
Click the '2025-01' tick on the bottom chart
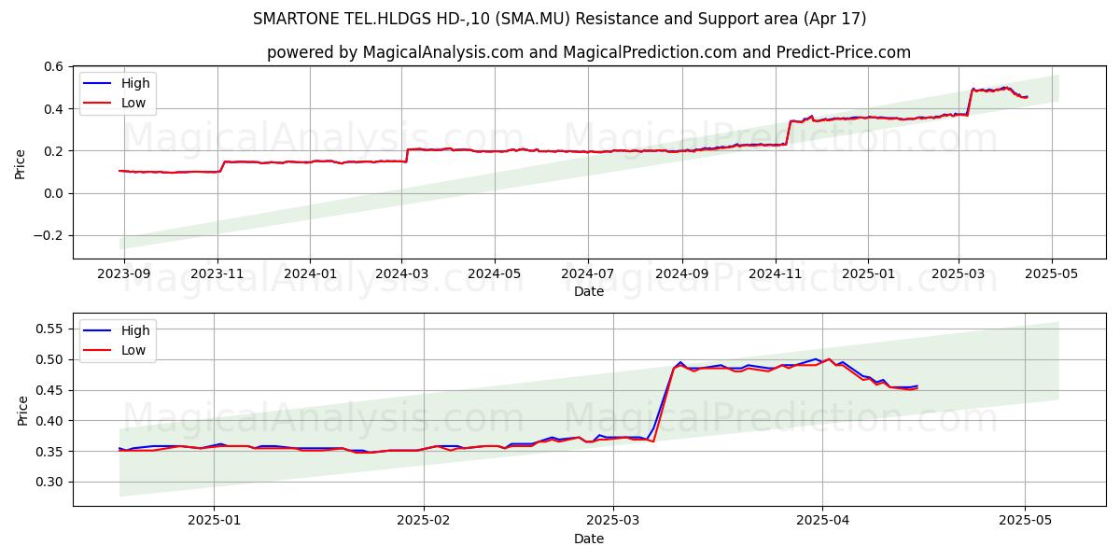[215, 521]
